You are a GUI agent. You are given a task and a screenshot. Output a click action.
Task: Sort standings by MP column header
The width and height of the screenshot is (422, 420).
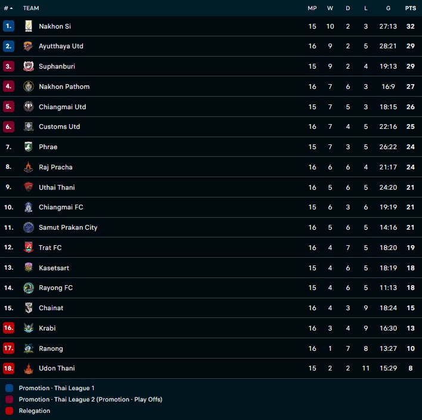click(312, 8)
